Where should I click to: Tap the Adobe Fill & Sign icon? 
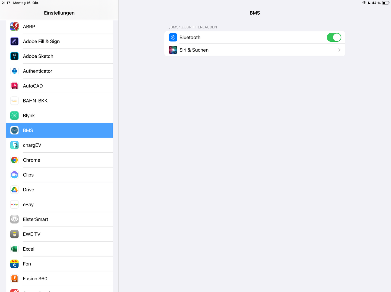pos(14,41)
